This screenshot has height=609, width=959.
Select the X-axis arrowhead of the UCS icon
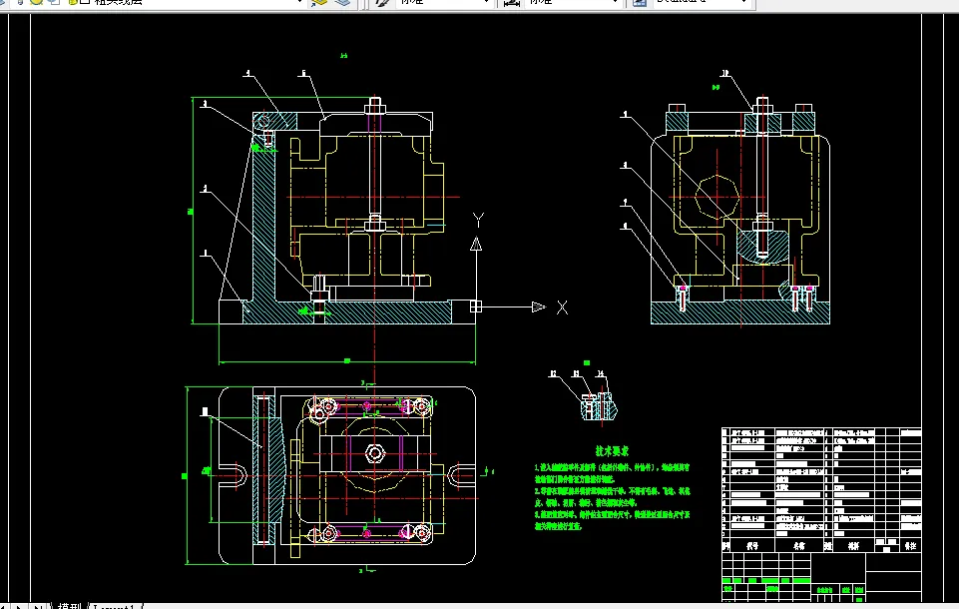[x=538, y=306]
